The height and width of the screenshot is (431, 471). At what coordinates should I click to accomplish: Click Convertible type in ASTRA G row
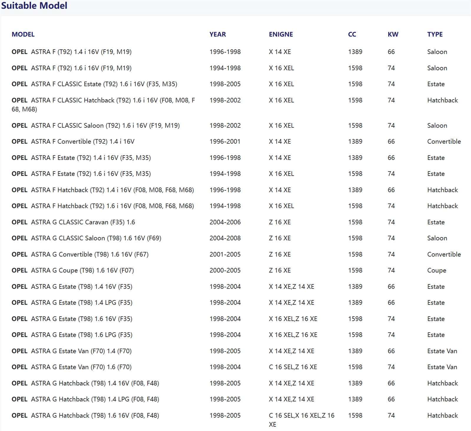click(x=444, y=254)
